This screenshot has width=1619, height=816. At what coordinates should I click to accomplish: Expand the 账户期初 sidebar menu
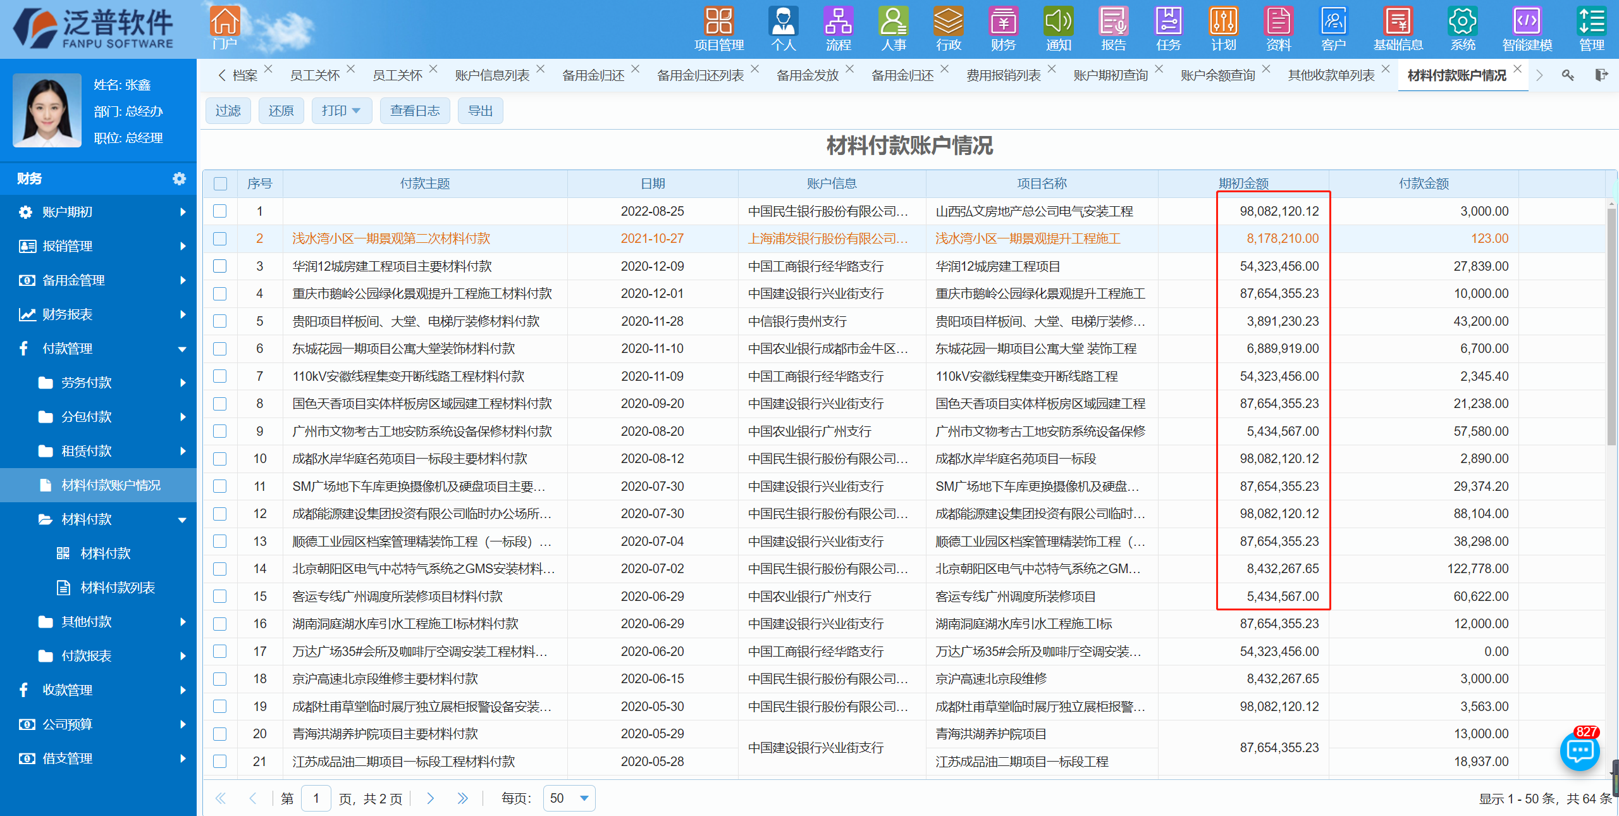point(98,212)
